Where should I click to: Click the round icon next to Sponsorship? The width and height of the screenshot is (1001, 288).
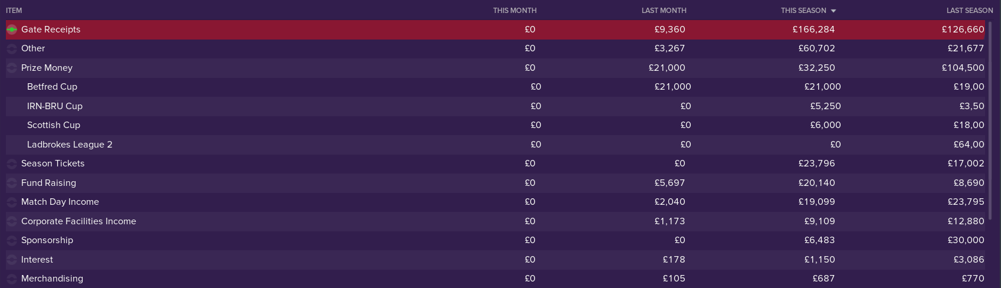tap(12, 240)
